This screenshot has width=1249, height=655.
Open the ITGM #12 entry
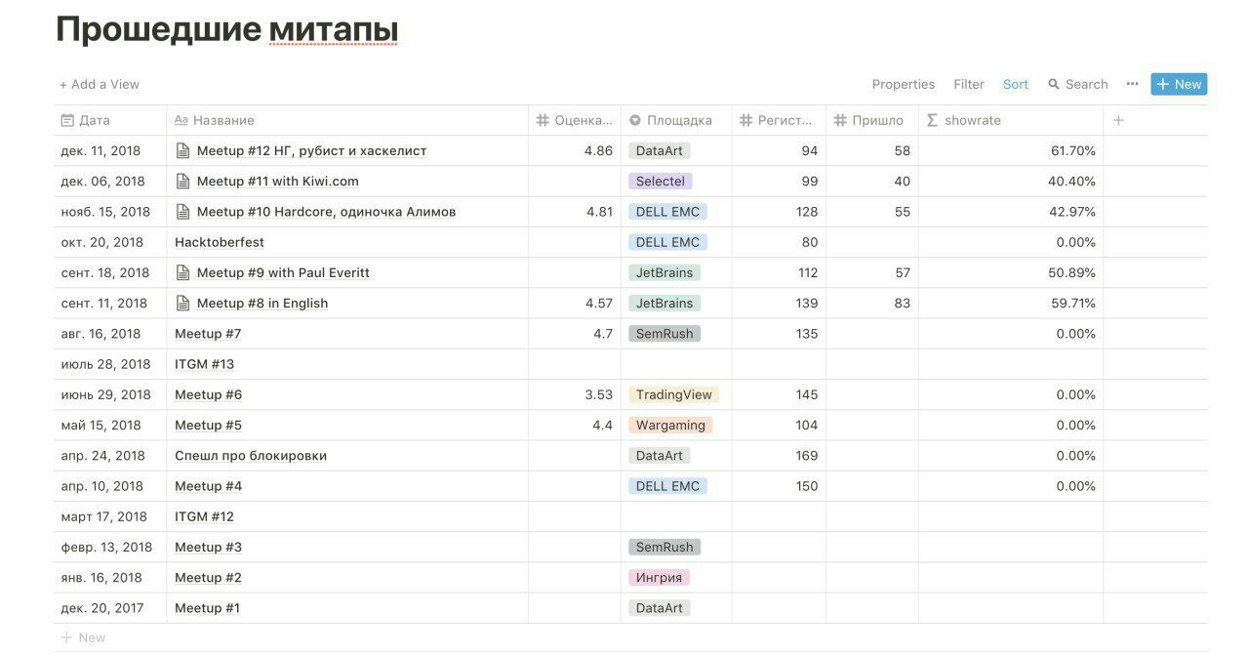pyautogui.click(x=205, y=516)
